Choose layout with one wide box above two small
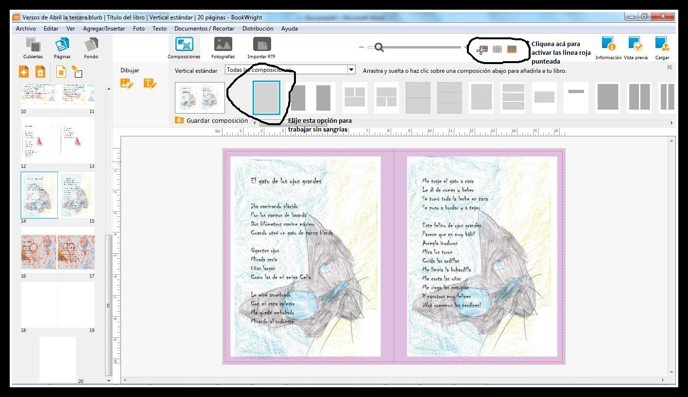 click(386, 98)
